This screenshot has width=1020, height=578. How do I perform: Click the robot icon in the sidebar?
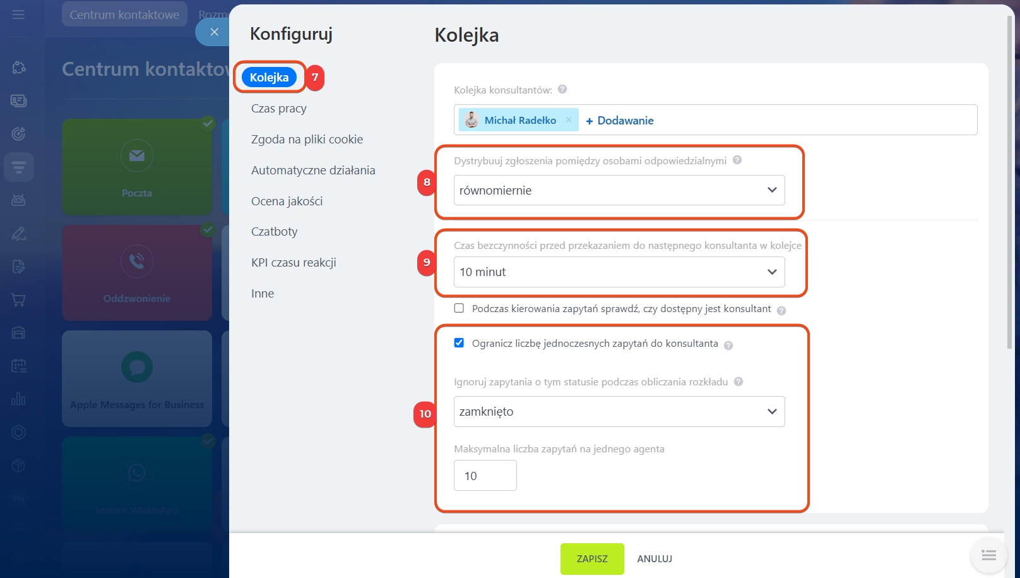(18, 200)
